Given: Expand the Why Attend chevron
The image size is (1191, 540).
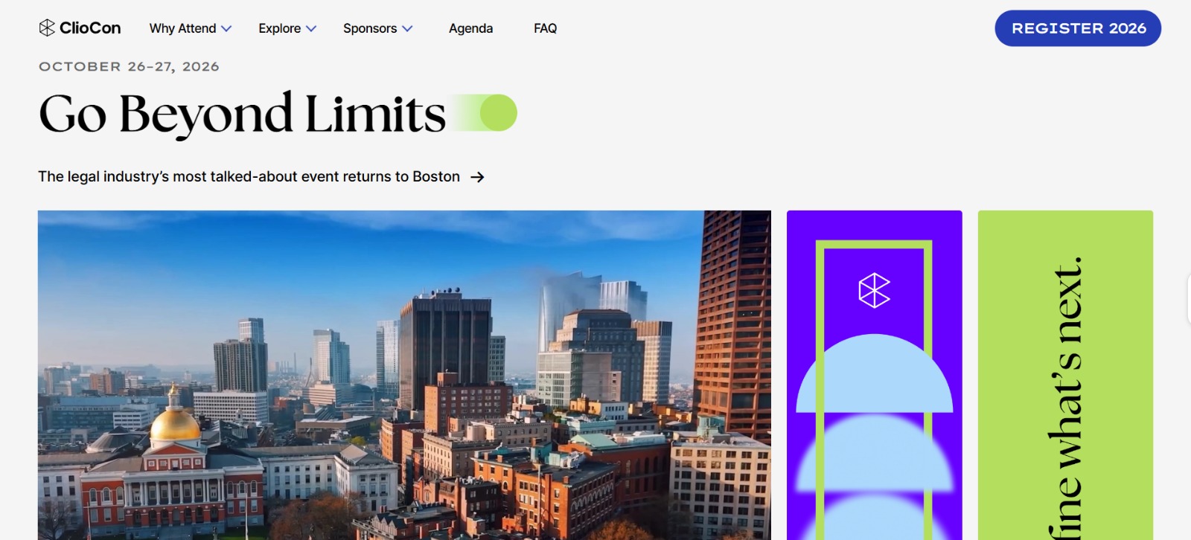Looking at the screenshot, I should pos(226,29).
